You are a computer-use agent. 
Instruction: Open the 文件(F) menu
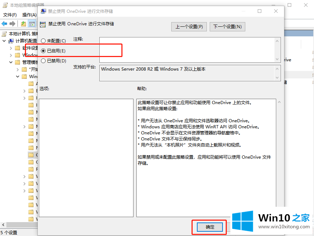10,15
